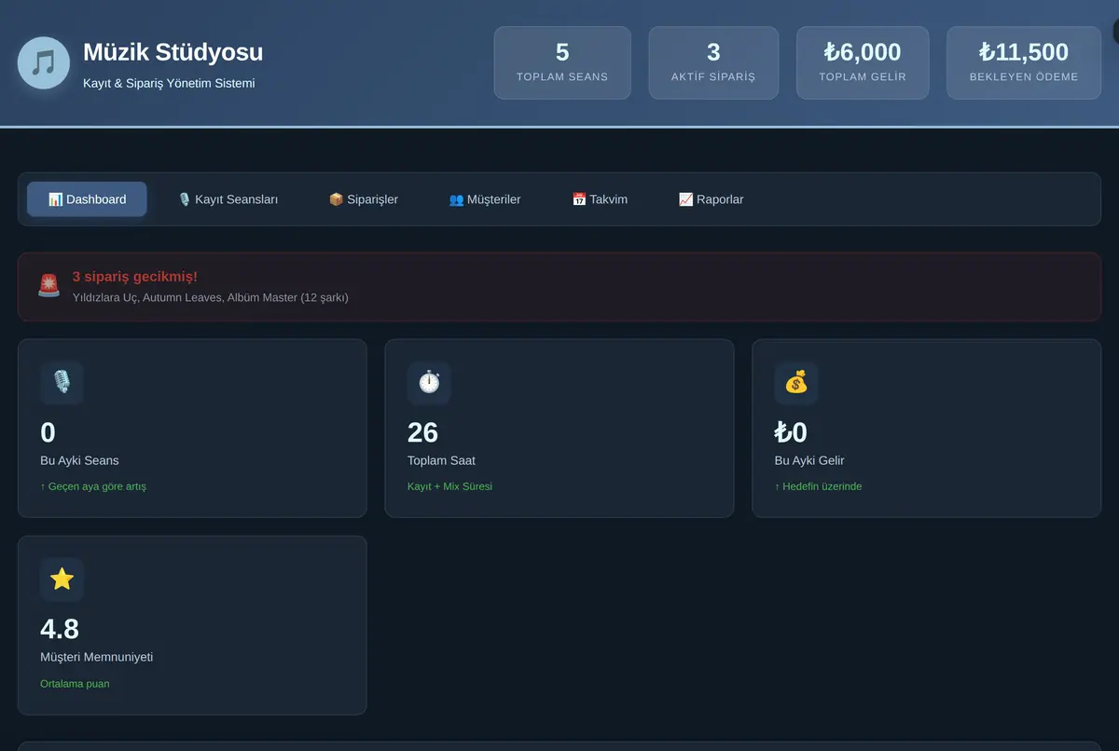The image size is (1119, 751).
Task: Click the 4.8 Müşteri Memnuniyeti rating
Action: [x=60, y=629]
